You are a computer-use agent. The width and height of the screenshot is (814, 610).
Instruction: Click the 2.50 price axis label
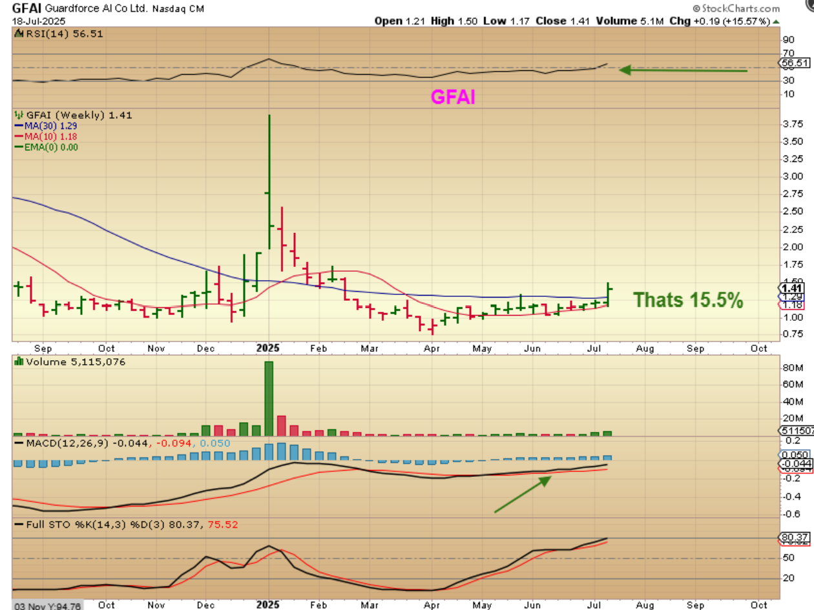tap(792, 212)
